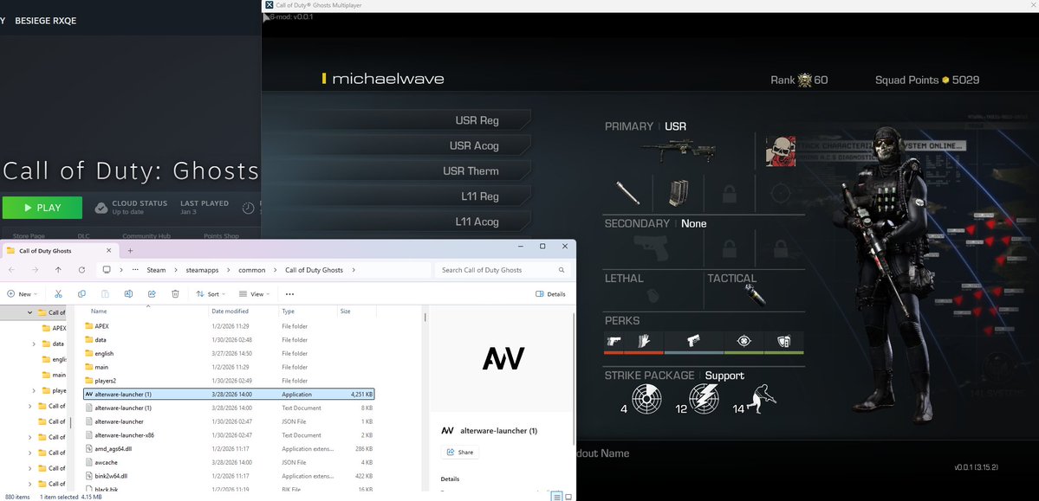The width and height of the screenshot is (1039, 501).
Task: Click the primary reticle slot icon
Action: (x=781, y=194)
